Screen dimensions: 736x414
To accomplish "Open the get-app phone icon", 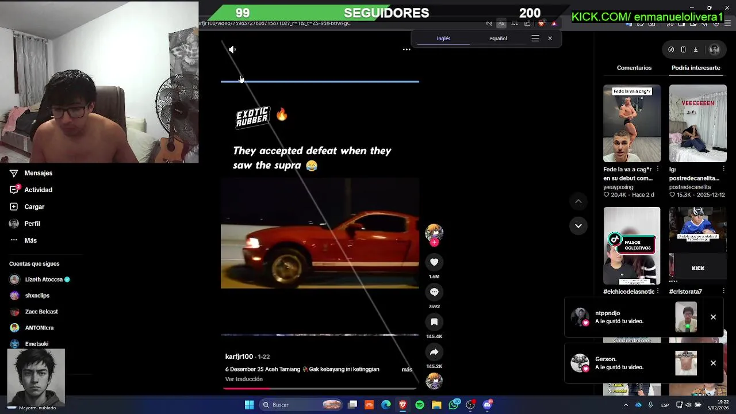I will [683, 49].
